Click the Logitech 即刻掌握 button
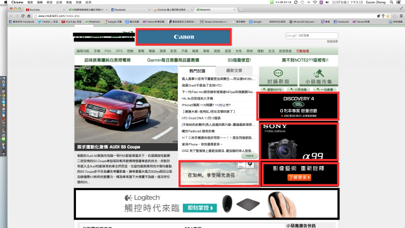 pyautogui.click(x=200, y=208)
